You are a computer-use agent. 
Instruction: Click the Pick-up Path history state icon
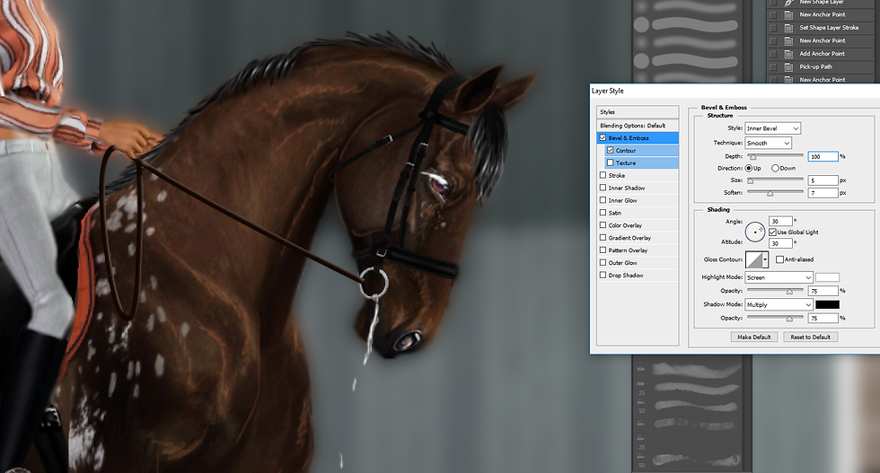(x=788, y=66)
